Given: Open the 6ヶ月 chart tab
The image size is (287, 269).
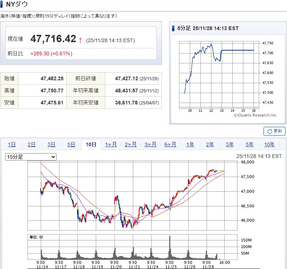Looking at the screenshot, I should (170, 144).
